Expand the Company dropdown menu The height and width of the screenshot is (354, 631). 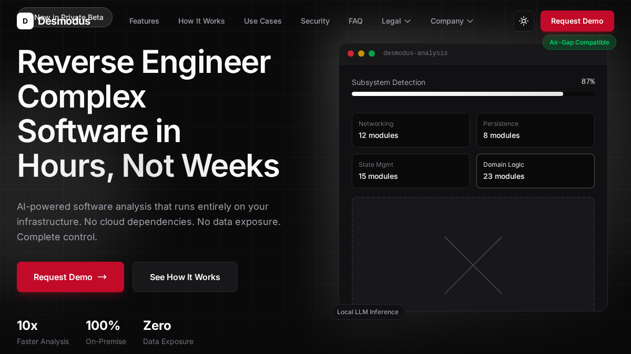[x=452, y=21]
